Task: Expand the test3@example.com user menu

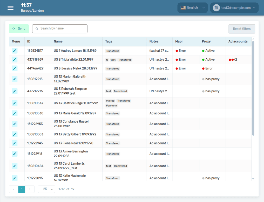Action: (x=234, y=8)
